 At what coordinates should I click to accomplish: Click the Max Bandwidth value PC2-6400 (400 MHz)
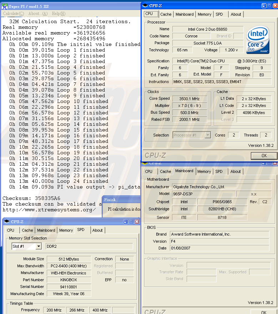(69, 266)
